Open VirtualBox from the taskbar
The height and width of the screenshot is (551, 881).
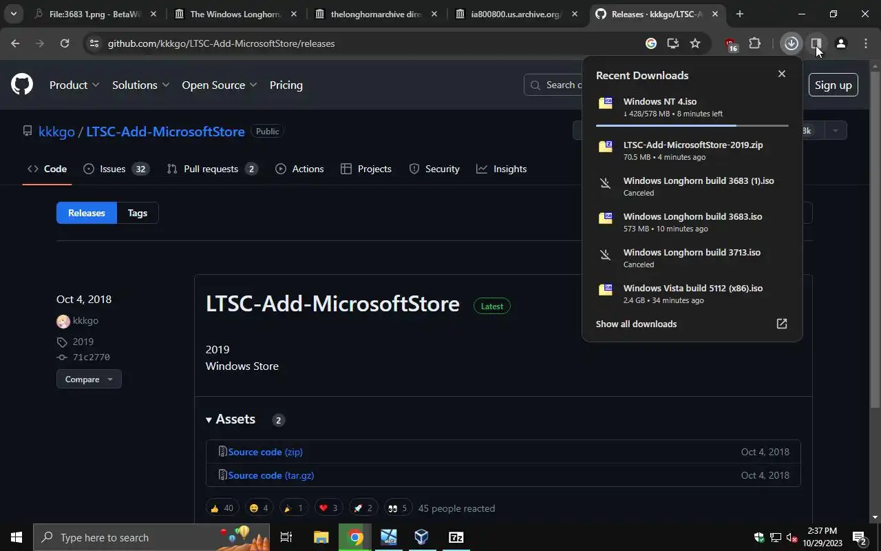[422, 537]
